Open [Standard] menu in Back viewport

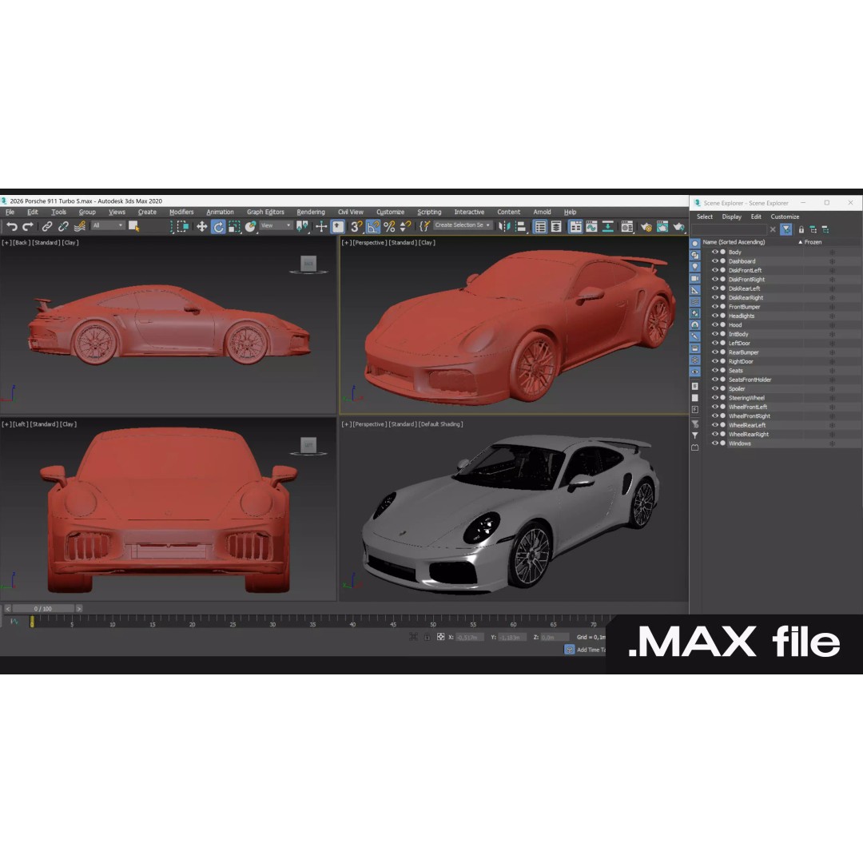click(x=46, y=243)
